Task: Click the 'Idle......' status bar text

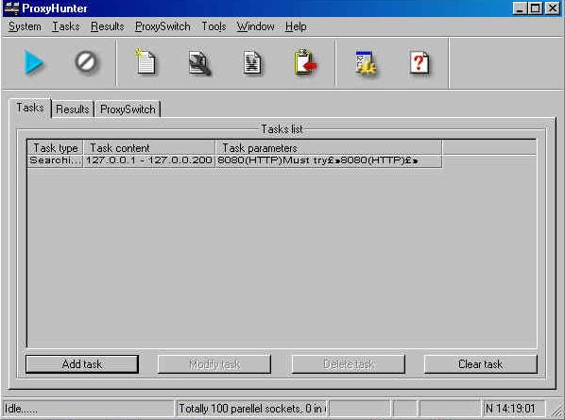Action: click(x=21, y=409)
